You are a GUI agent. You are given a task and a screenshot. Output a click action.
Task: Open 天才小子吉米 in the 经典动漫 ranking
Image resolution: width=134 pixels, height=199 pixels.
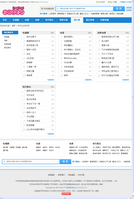[x=107, y=54]
